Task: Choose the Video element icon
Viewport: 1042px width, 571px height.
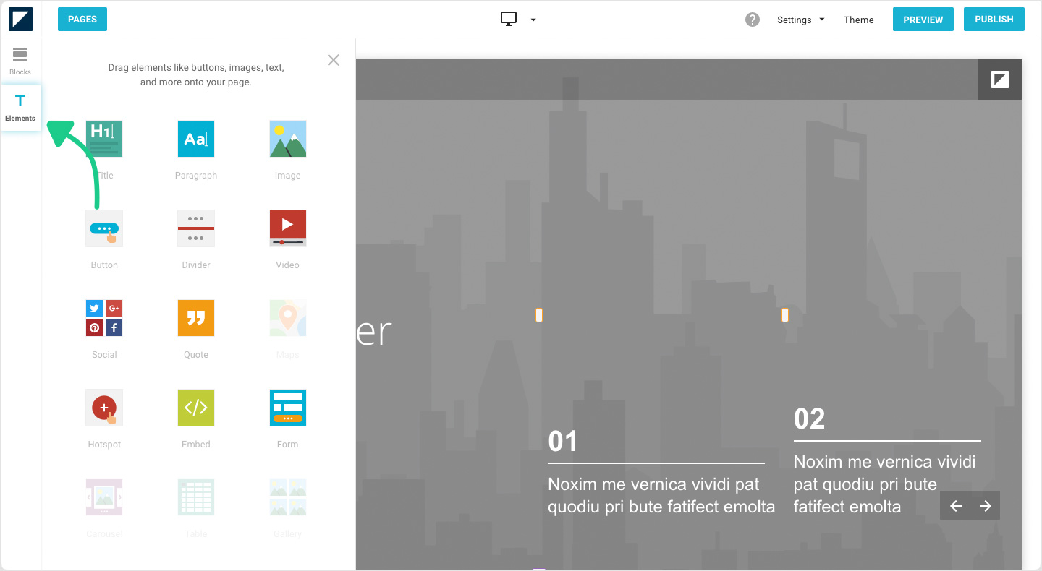Action: (x=287, y=228)
